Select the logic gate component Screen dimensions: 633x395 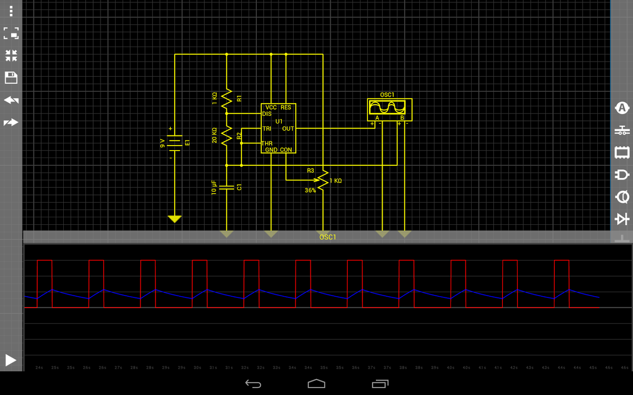(x=622, y=175)
